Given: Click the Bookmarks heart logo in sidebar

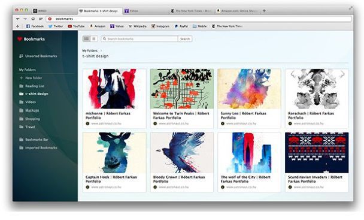Looking at the screenshot, I should pyautogui.click(x=20, y=39).
